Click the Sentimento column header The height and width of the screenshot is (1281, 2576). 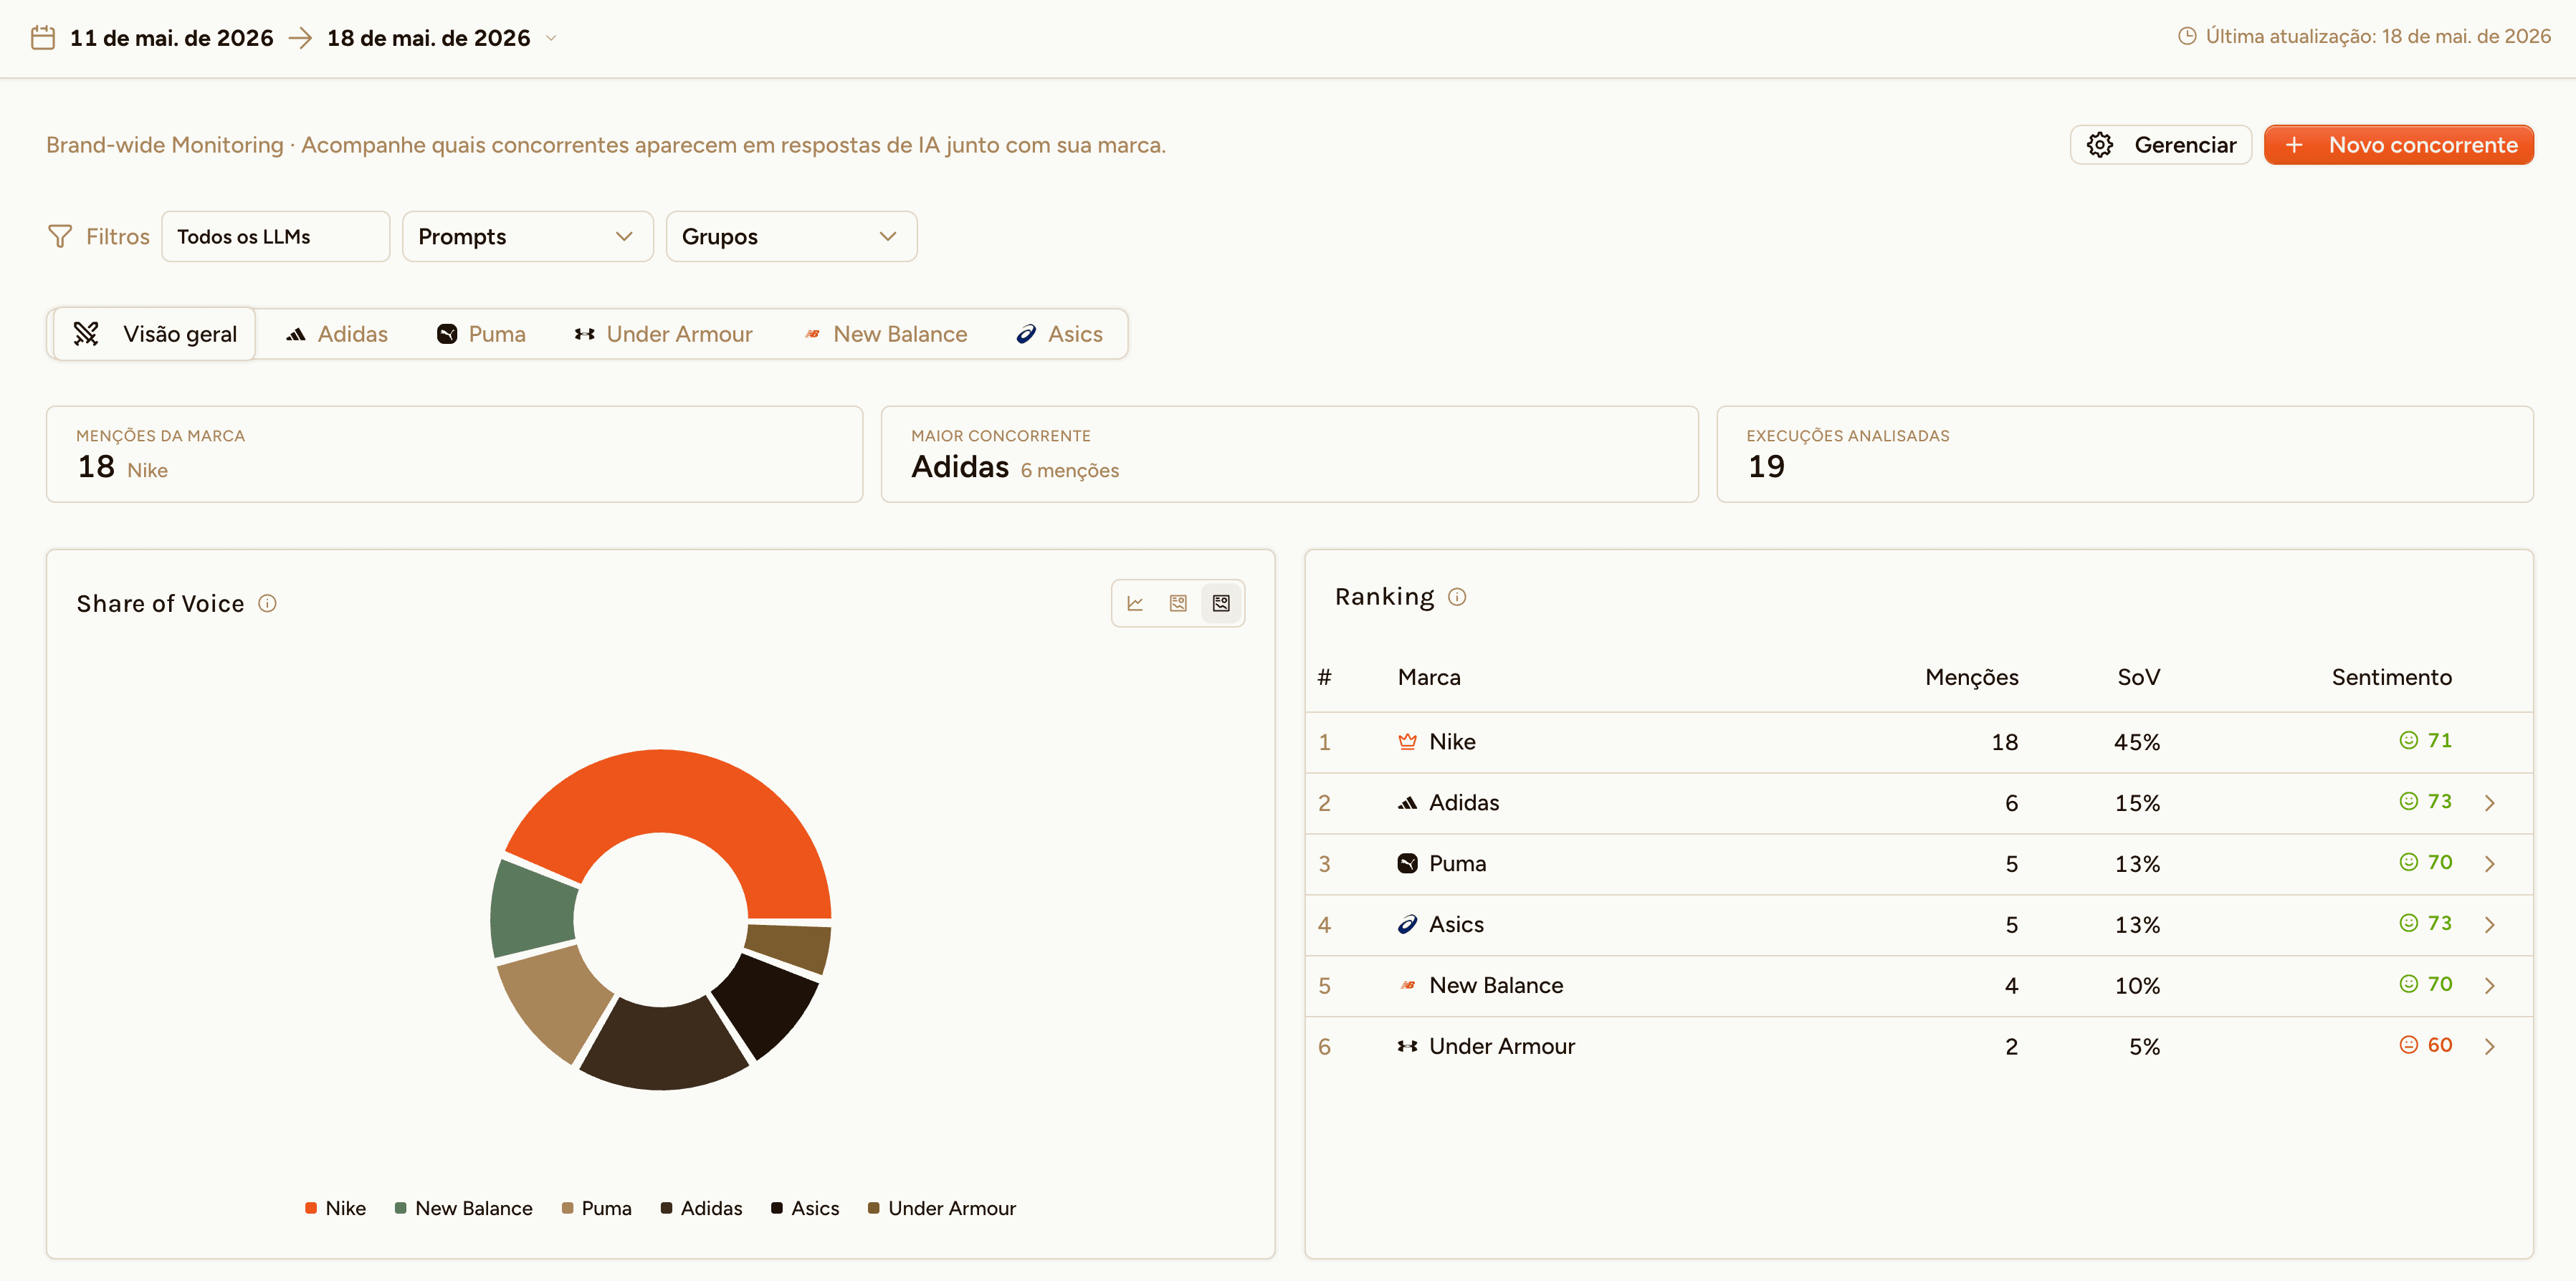[x=2391, y=678]
